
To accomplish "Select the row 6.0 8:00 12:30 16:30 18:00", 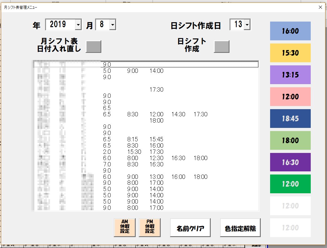I will click(x=146, y=158).
